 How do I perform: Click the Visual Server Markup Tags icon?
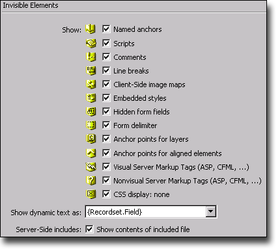click(x=91, y=166)
